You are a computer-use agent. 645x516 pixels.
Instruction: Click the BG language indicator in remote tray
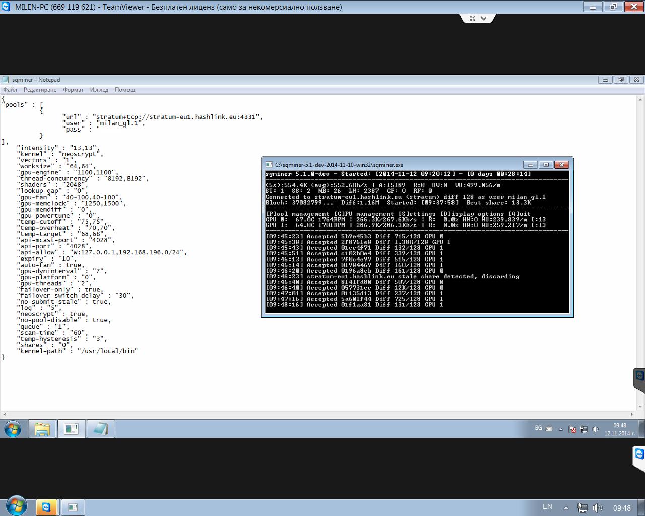(x=538, y=428)
